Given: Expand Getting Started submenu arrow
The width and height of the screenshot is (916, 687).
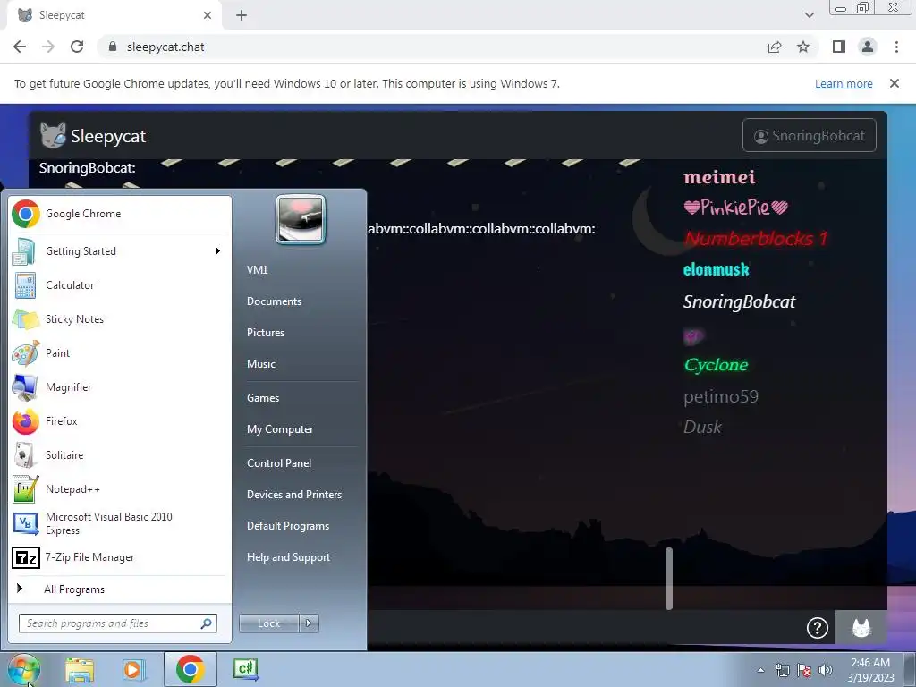Looking at the screenshot, I should 218,251.
